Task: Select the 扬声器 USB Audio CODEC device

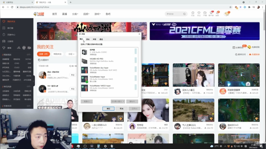Action: 109,52
